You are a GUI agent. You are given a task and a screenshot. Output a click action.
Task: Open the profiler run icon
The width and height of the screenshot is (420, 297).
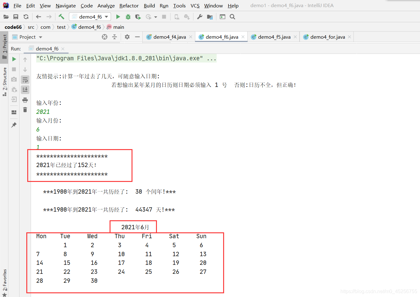[x=149, y=17]
